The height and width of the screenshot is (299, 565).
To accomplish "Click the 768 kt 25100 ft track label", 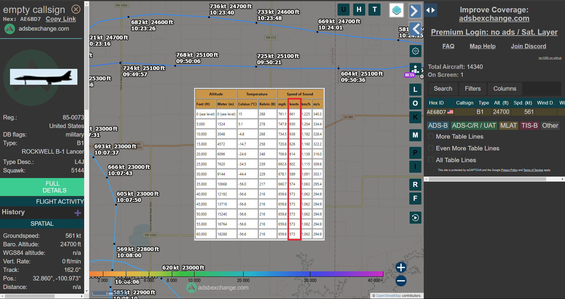I will click(x=197, y=58).
